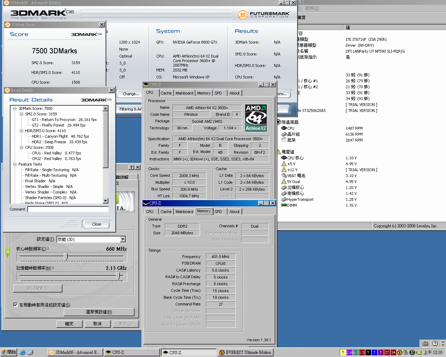This screenshot has width=446, height=357.
Task: Click the 晶片組 chipset fan icon
Action: [x=284, y=134]
